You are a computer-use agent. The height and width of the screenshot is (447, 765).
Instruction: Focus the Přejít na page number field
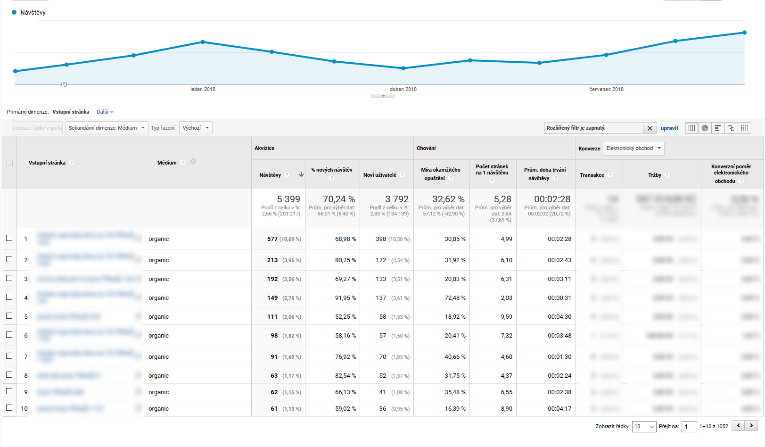coord(689,427)
